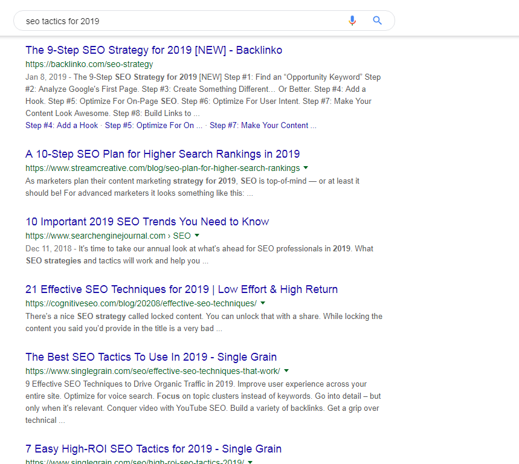Expand the dropdown arrow next to high-roi-seo-tactics-2019 URL
519x464 pixels.
coord(250,462)
